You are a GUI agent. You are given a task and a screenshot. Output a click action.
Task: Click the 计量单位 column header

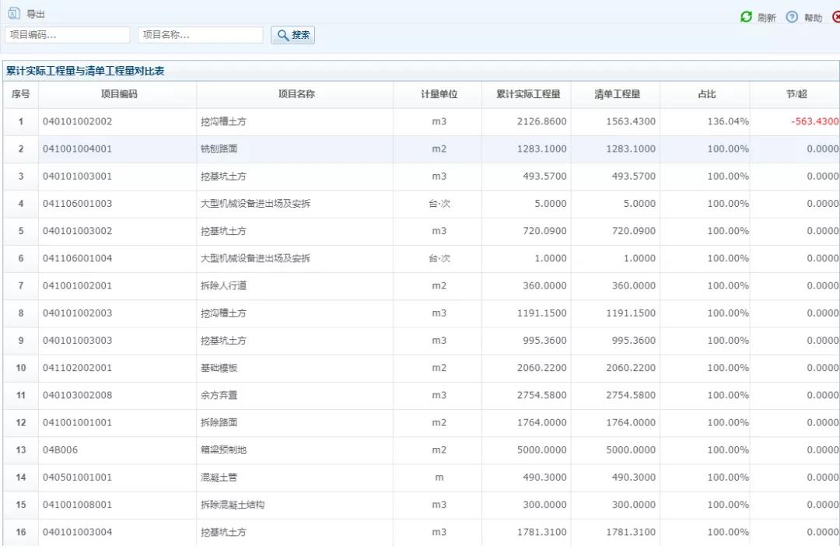coord(439,94)
